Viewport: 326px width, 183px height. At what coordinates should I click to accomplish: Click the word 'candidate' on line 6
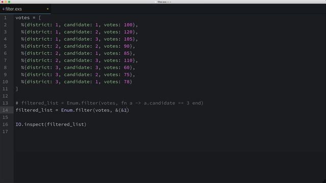coord(77,53)
